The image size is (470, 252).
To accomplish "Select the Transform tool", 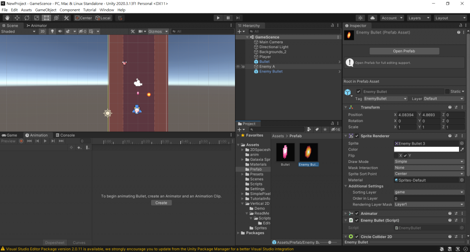I will pyautogui.click(x=56, y=18).
